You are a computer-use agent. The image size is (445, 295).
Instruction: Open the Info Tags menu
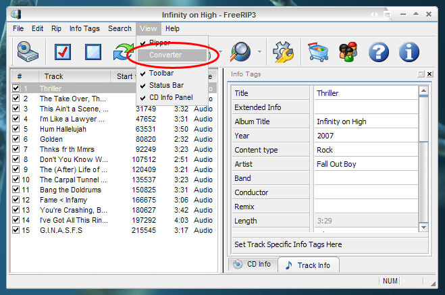(x=84, y=28)
